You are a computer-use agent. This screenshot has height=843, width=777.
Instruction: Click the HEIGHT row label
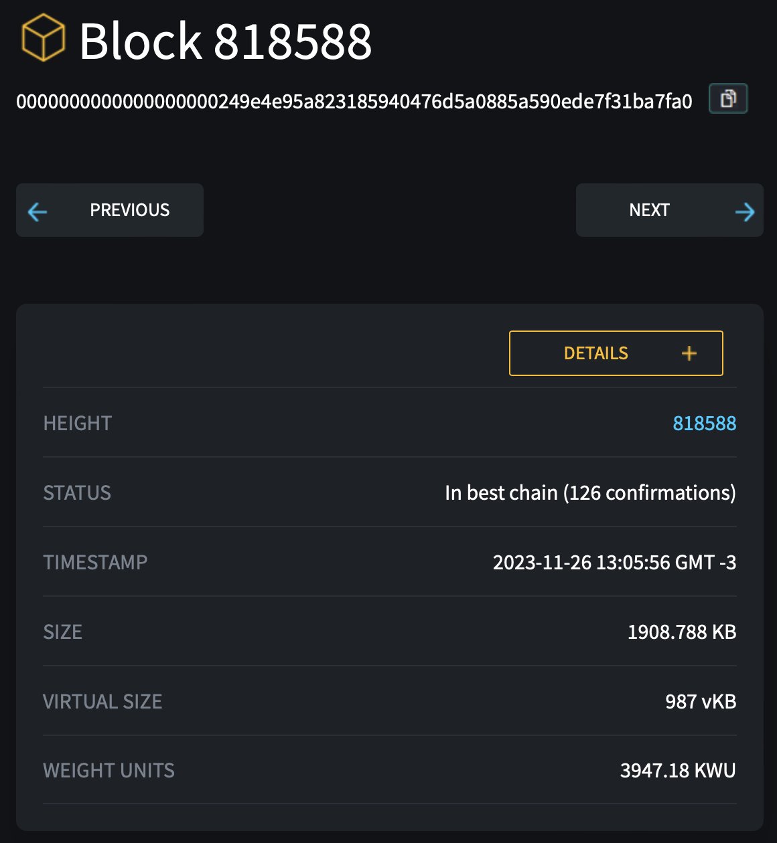[78, 424]
